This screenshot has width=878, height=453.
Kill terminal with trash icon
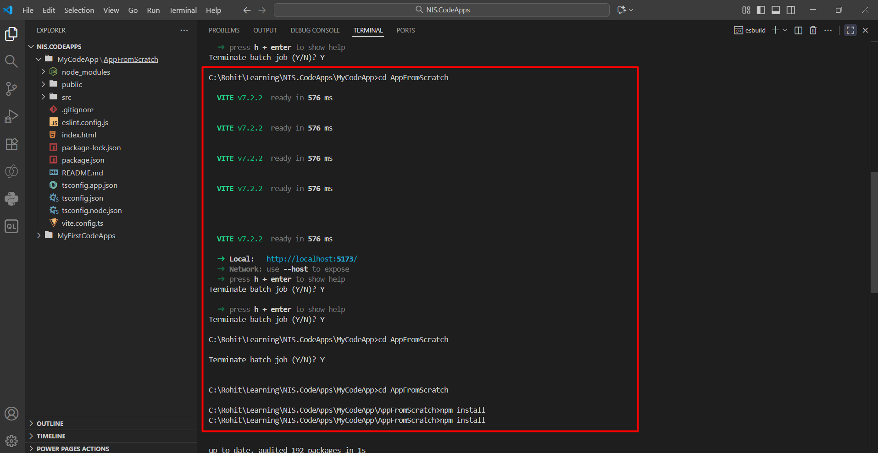[813, 30]
